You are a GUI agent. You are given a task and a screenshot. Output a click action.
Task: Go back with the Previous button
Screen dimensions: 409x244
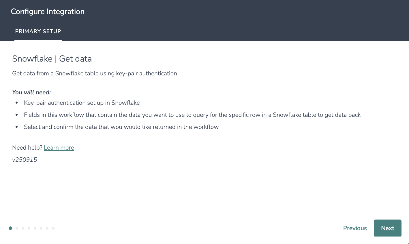tap(355, 228)
